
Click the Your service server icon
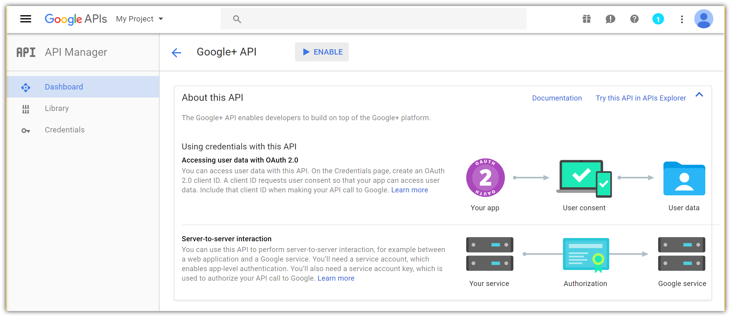pyautogui.click(x=490, y=254)
